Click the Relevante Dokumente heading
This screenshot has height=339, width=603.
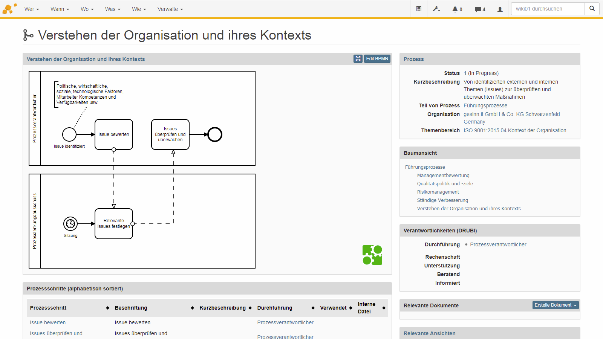click(x=431, y=305)
